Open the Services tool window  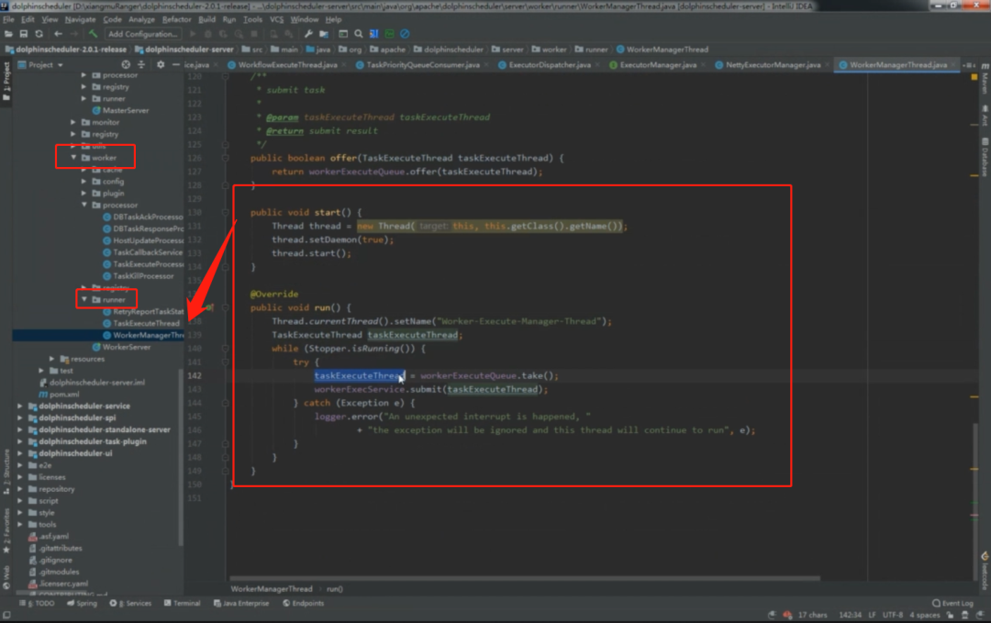tap(131, 604)
